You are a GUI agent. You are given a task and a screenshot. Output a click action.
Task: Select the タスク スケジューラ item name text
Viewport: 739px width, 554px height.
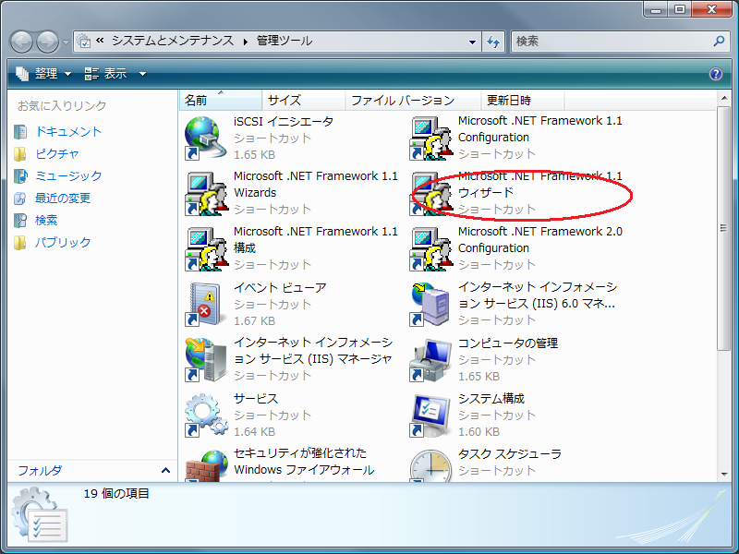(x=510, y=454)
